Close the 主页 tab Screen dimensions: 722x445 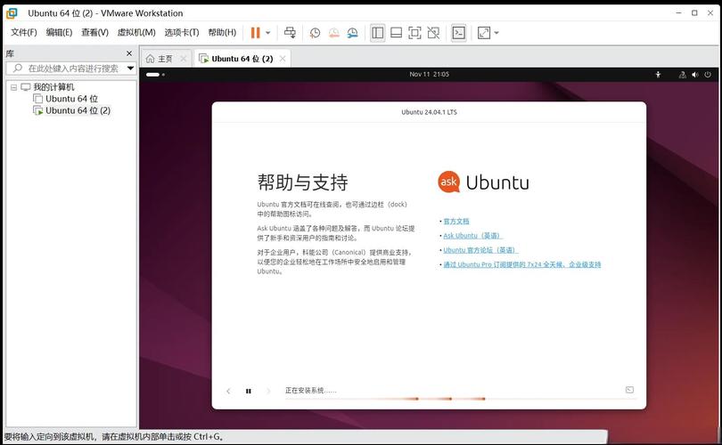pyautogui.click(x=184, y=59)
